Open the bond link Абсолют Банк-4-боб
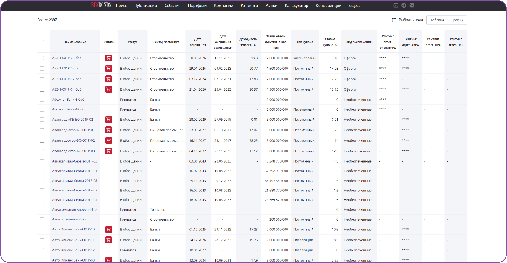This screenshot has height=263, width=507. 68,109
